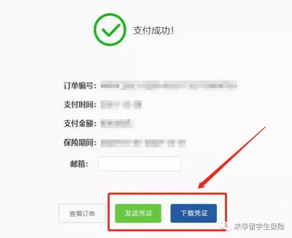Open order details via 查看订单
Screen dimensions: 292x238
[82, 213]
